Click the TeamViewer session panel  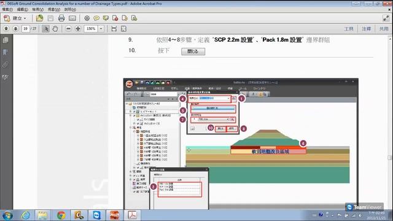click(x=364, y=207)
